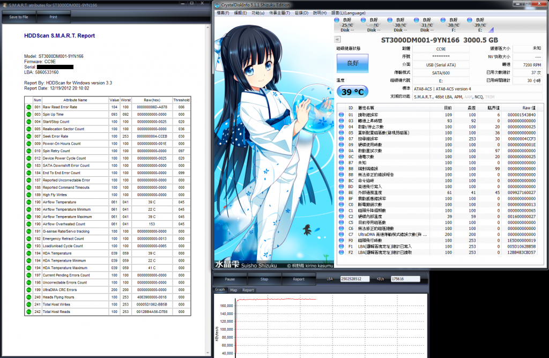Click blue status orb for attribute ID F2
Image resolution: width=549 pixels, height=358 pixels.
(342, 252)
